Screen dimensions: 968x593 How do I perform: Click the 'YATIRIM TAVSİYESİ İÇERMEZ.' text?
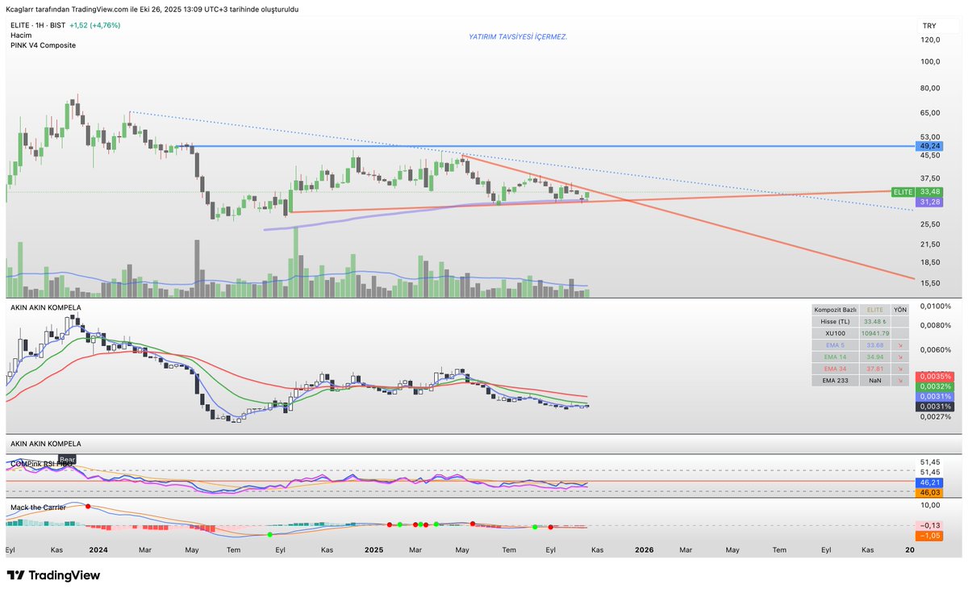(518, 36)
